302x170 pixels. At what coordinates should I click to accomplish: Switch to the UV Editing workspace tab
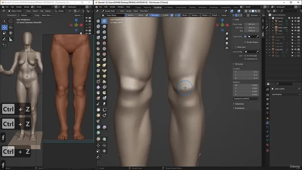(x=169, y=7)
